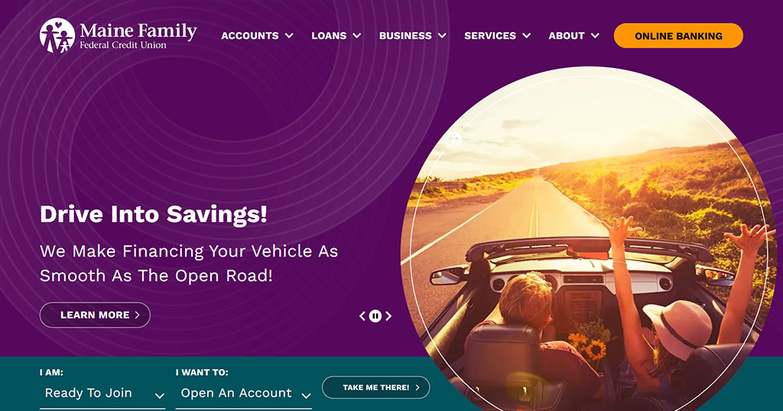Screen dimensions: 783x411
Task: Expand the Services menu chevron
Action: tap(526, 35)
